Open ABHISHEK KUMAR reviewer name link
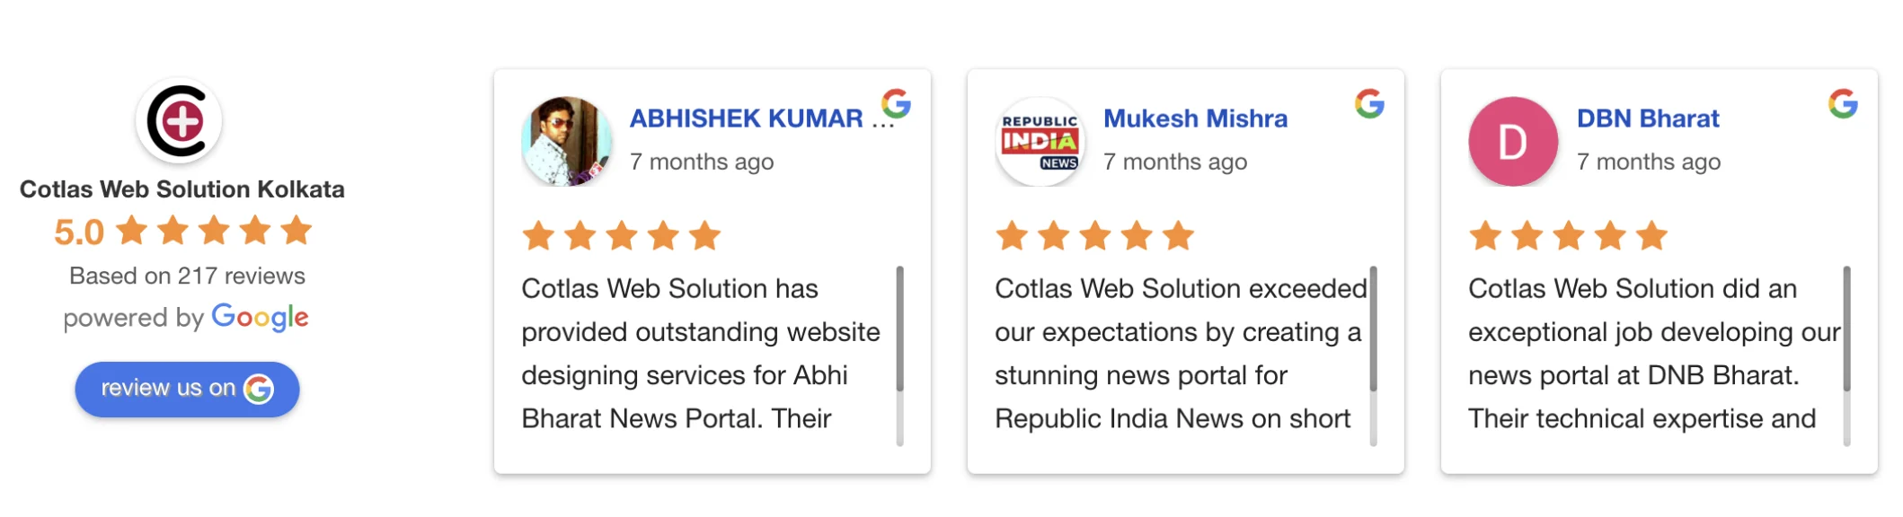The width and height of the screenshot is (1903, 517). point(747,118)
